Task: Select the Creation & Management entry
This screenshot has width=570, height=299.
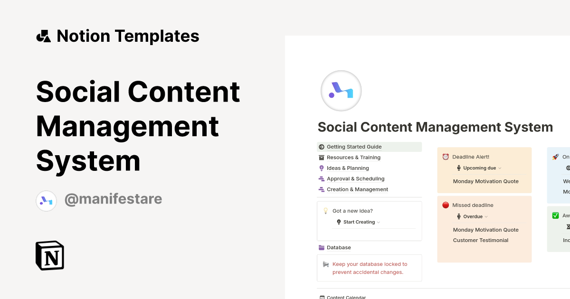Action: 358,189
